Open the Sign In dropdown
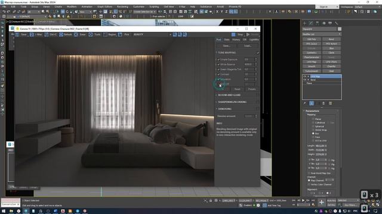The width and height of the screenshot is (382, 214). pos(327,7)
